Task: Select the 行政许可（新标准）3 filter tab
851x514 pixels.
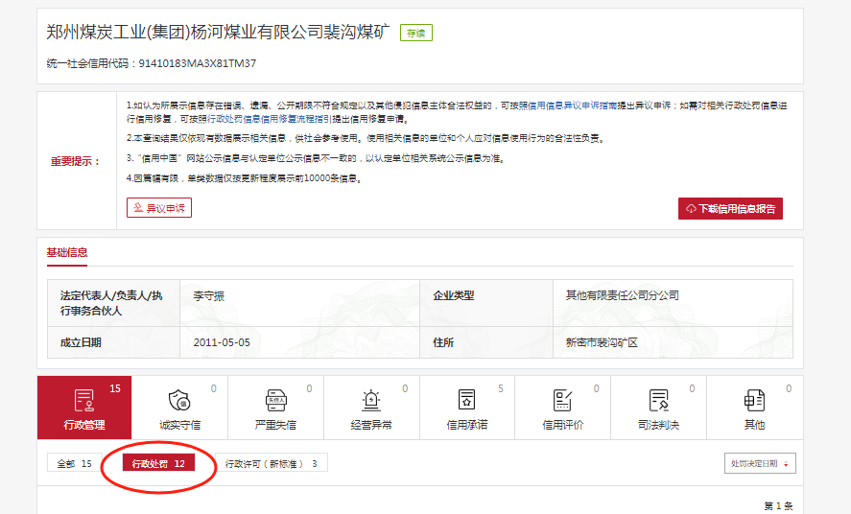Action: [x=272, y=463]
